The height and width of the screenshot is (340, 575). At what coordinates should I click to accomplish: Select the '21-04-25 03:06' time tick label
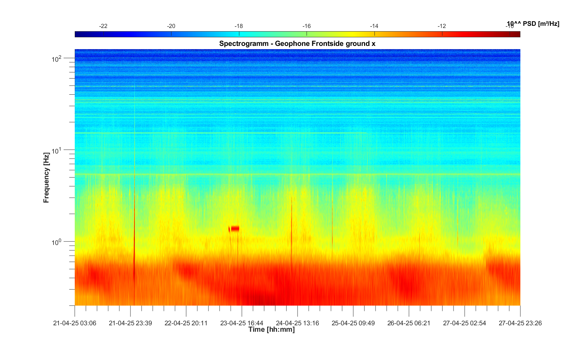75,323
